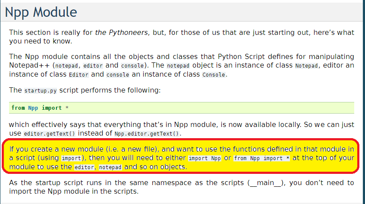Click 'notepad' code in the yellow note
This screenshot has width=365, height=204.
click(110, 167)
